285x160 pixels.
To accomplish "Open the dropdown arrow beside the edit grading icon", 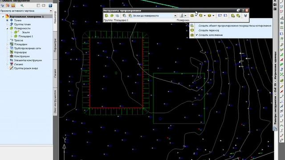I will [x=205, y=16].
